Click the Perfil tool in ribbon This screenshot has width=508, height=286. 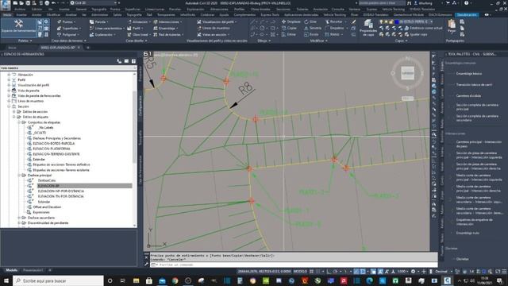point(136,29)
